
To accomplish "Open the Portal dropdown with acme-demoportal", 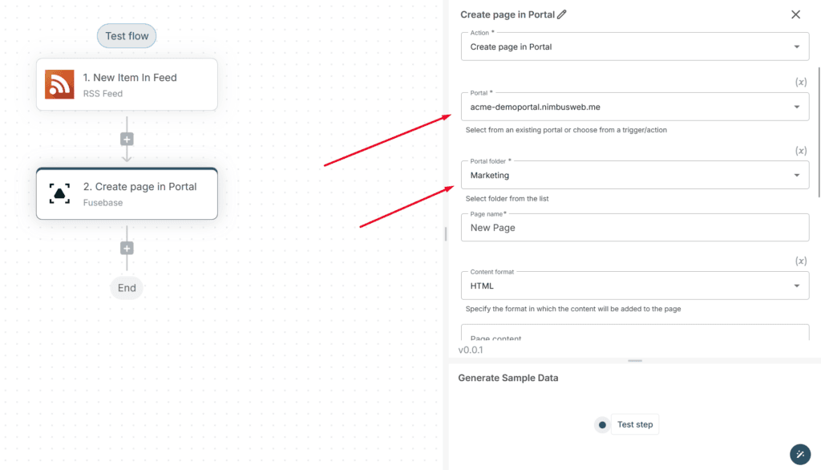I will 635,107.
